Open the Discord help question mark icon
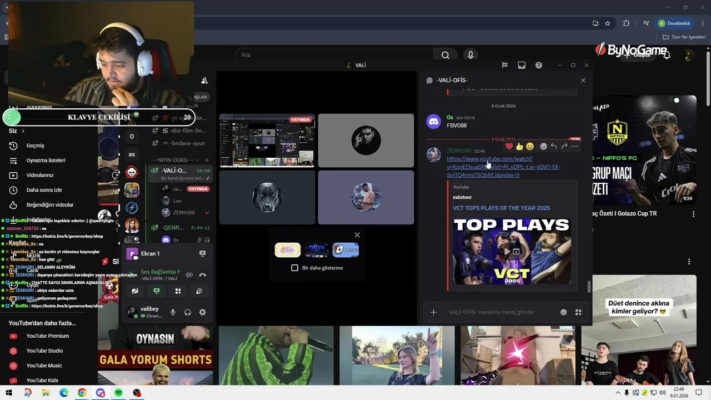711x400 pixels. pos(539,65)
